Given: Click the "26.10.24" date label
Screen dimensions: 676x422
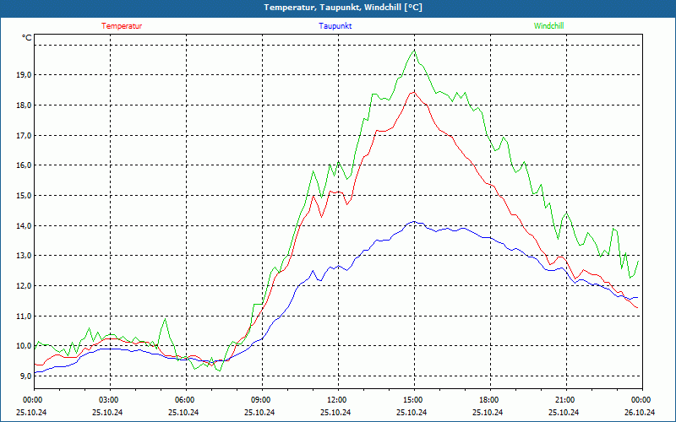Looking at the screenshot, I should 640,412.
